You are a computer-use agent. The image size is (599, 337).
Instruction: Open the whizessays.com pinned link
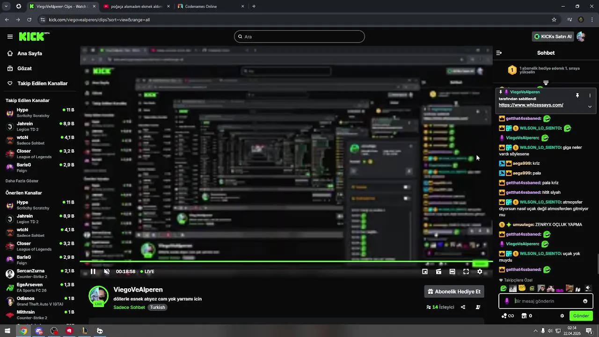tap(531, 105)
